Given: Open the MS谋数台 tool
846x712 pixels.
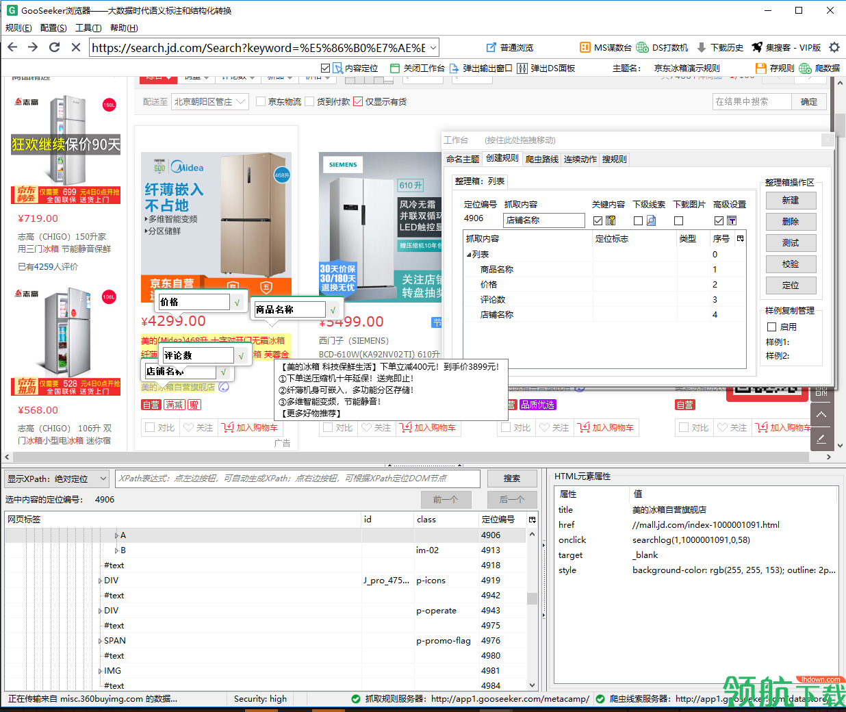Looking at the screenshot, I should [x=606, y=47].
